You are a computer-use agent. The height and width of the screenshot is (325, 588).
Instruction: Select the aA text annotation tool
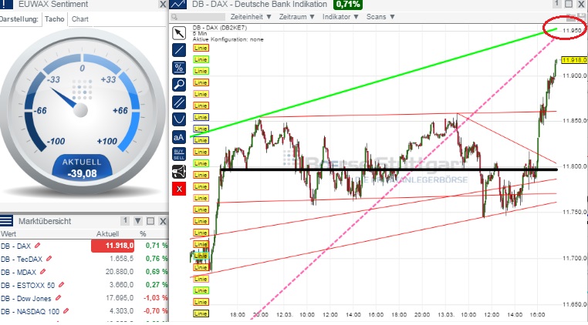(x=179, y=137)
